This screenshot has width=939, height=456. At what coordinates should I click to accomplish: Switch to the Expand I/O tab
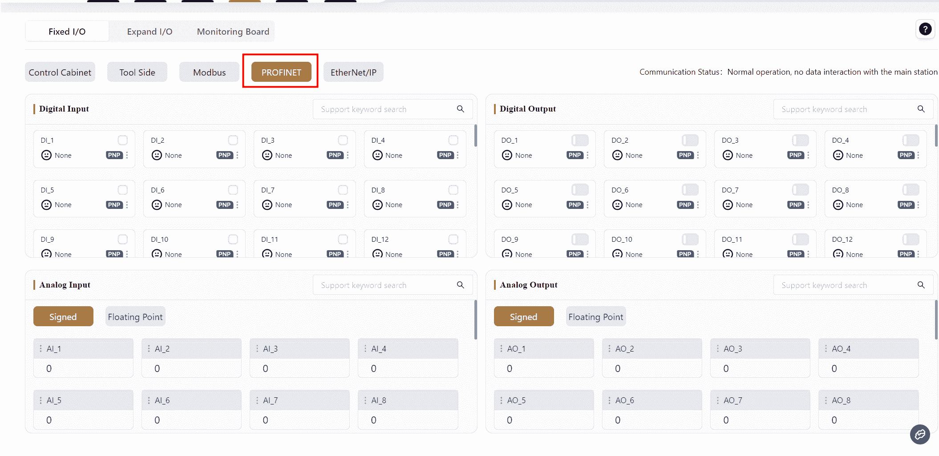tap(150, 32)
